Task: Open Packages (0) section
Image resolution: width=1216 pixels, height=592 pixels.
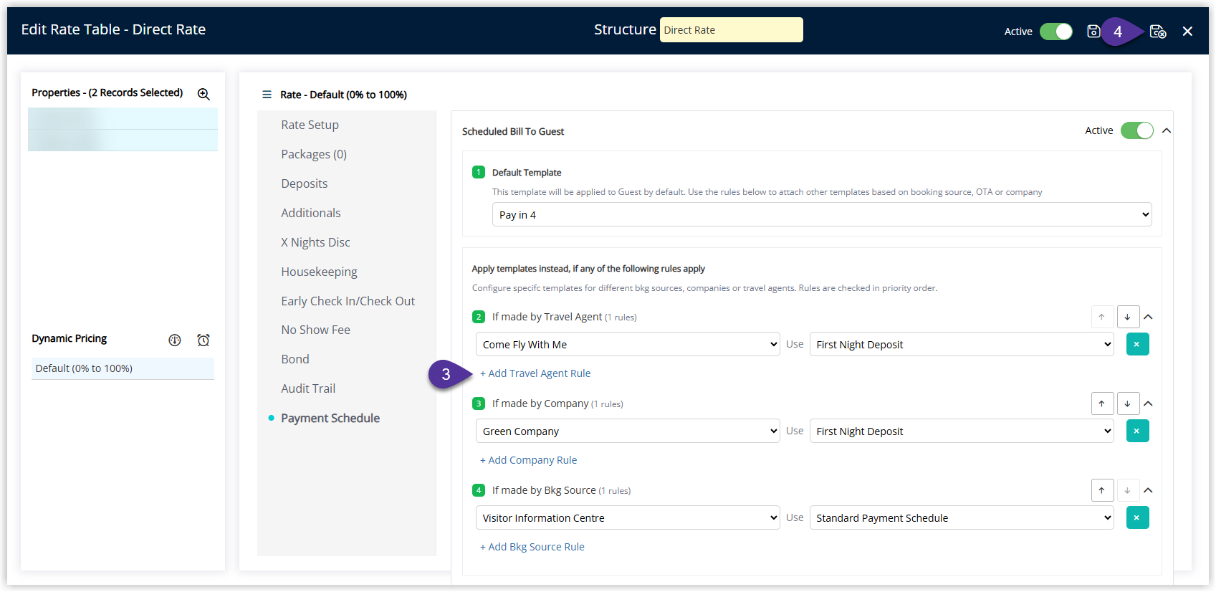Action: (x=314, y=154)
